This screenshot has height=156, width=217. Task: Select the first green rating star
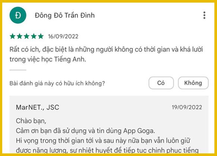tap(12, 36)
